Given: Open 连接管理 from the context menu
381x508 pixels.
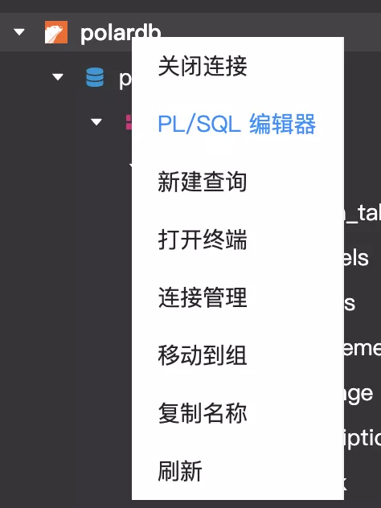Looking at the screenshot, I should click(203, 297).
